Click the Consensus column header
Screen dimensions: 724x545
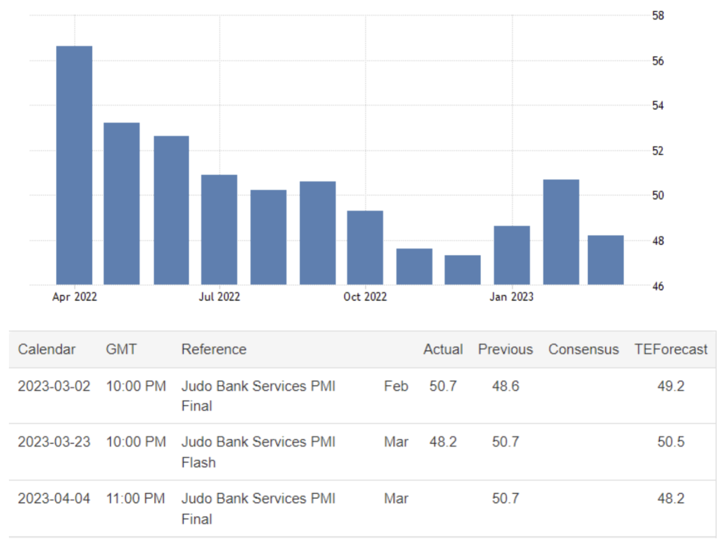[583, 349]
